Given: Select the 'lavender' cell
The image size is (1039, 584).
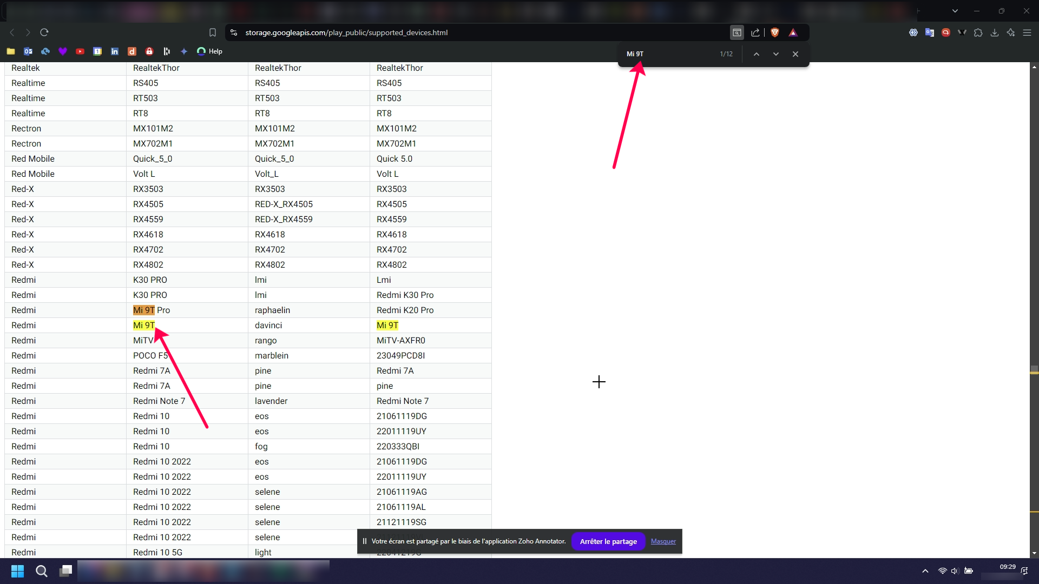Looking at the screenshot, I should pyautogui.click(x=308, y=401).
